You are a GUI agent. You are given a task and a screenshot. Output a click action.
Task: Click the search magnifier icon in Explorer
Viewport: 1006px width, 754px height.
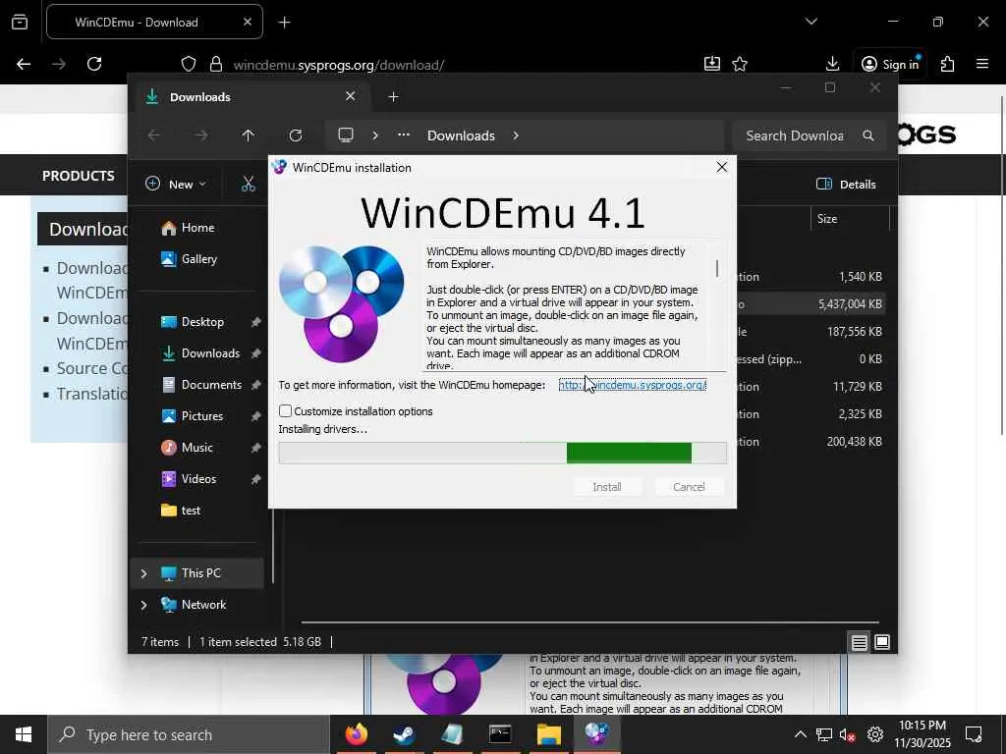pos(868,135)
